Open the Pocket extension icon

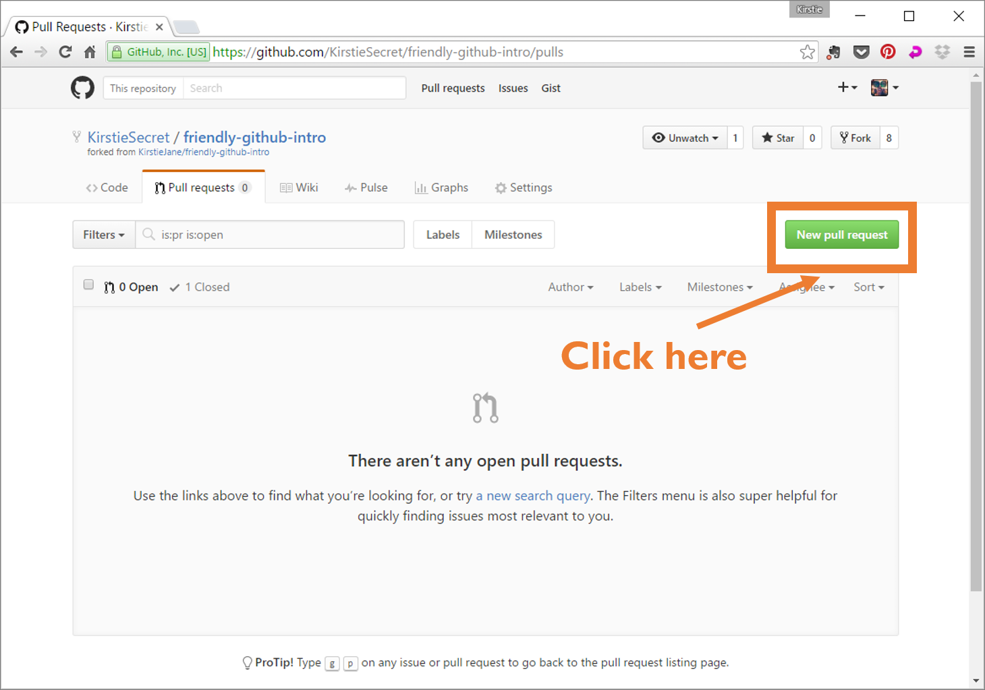coord(861,52)
